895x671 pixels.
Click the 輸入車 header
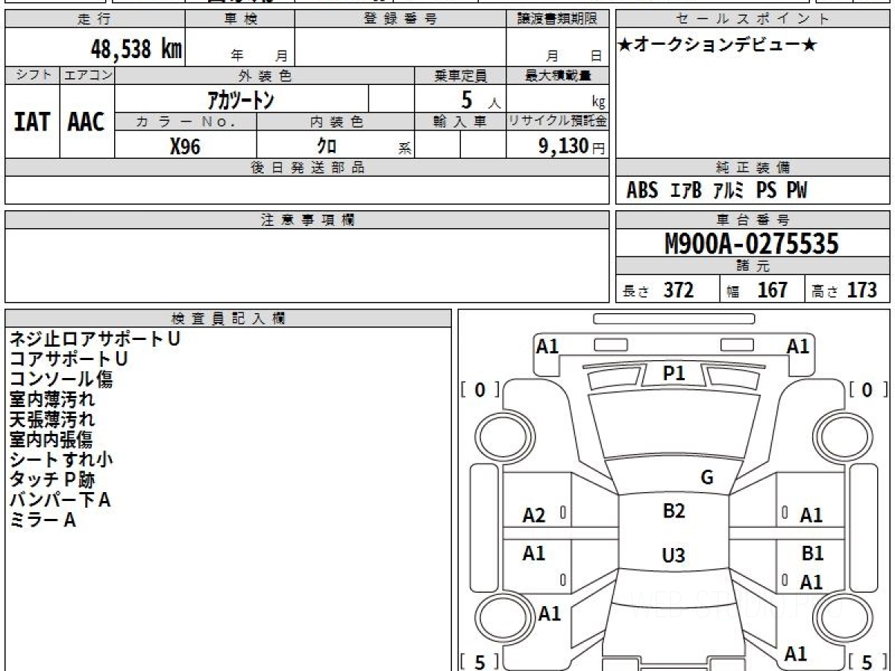pyautogui.click(x=460, y=122)
